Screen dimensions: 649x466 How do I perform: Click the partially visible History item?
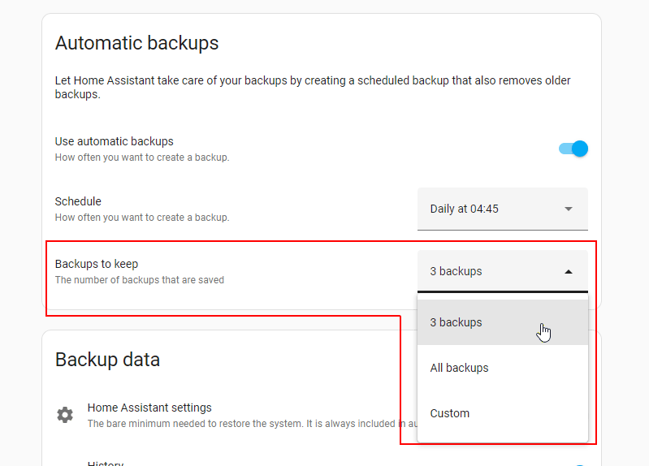(x=106, y=463)
